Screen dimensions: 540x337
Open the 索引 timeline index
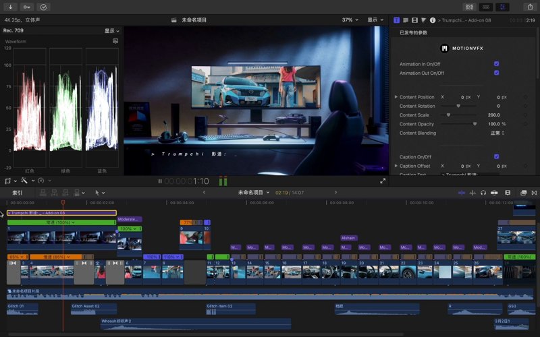point(18,193)
